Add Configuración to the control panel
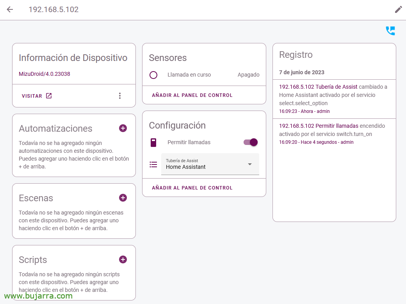 coord(192,188)
